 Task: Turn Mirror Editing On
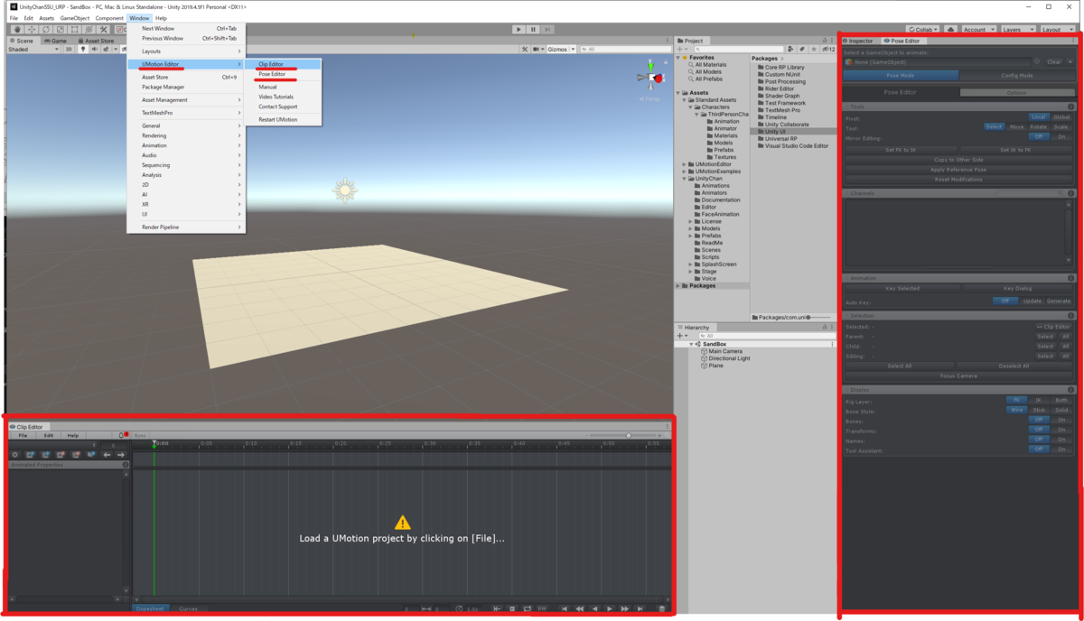[x=1061, y=136]
